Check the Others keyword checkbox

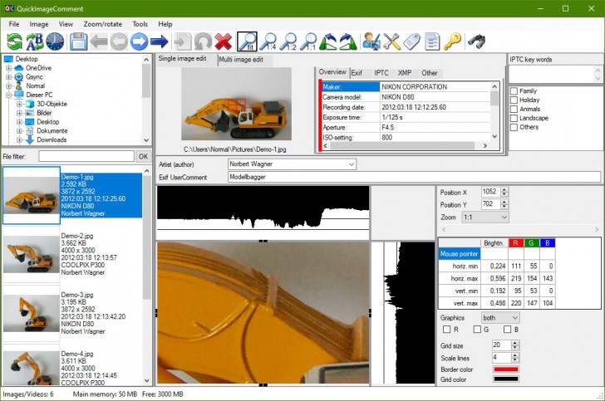[514, 127]
